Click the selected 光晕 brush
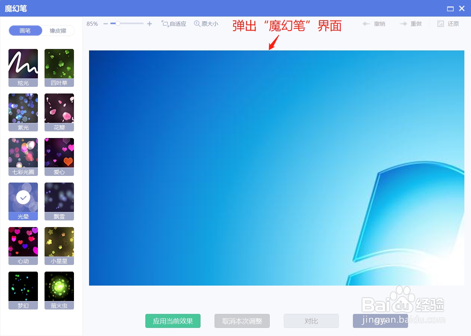 coord(23,201)
